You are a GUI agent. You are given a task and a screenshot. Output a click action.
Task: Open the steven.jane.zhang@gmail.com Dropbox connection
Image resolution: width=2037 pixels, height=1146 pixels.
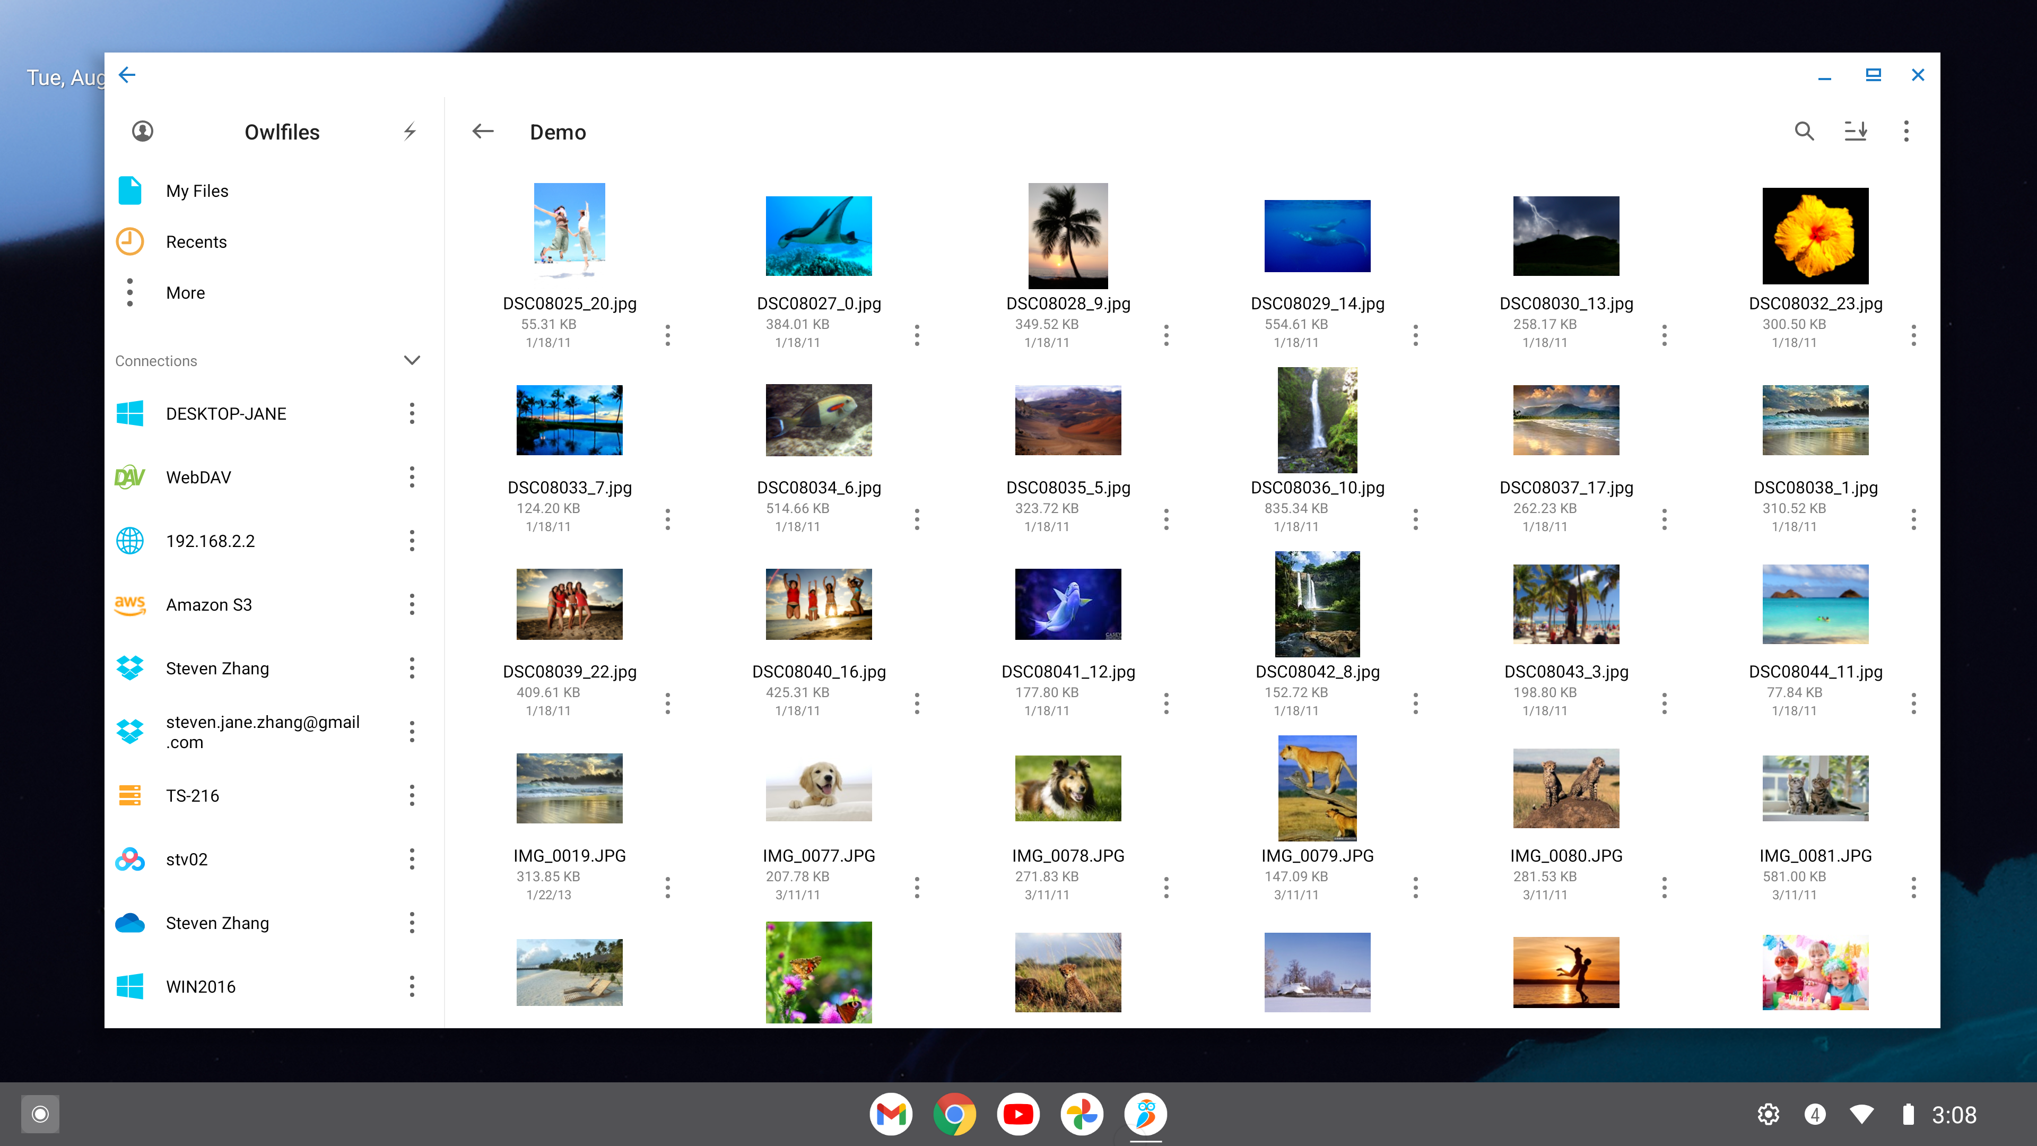click(262, 732)
